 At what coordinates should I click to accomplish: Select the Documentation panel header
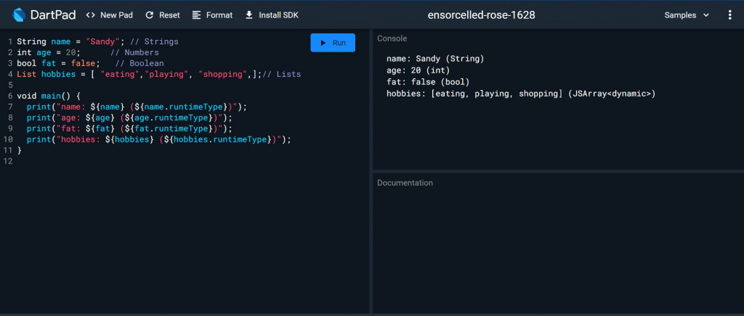(x=405, y=183)
